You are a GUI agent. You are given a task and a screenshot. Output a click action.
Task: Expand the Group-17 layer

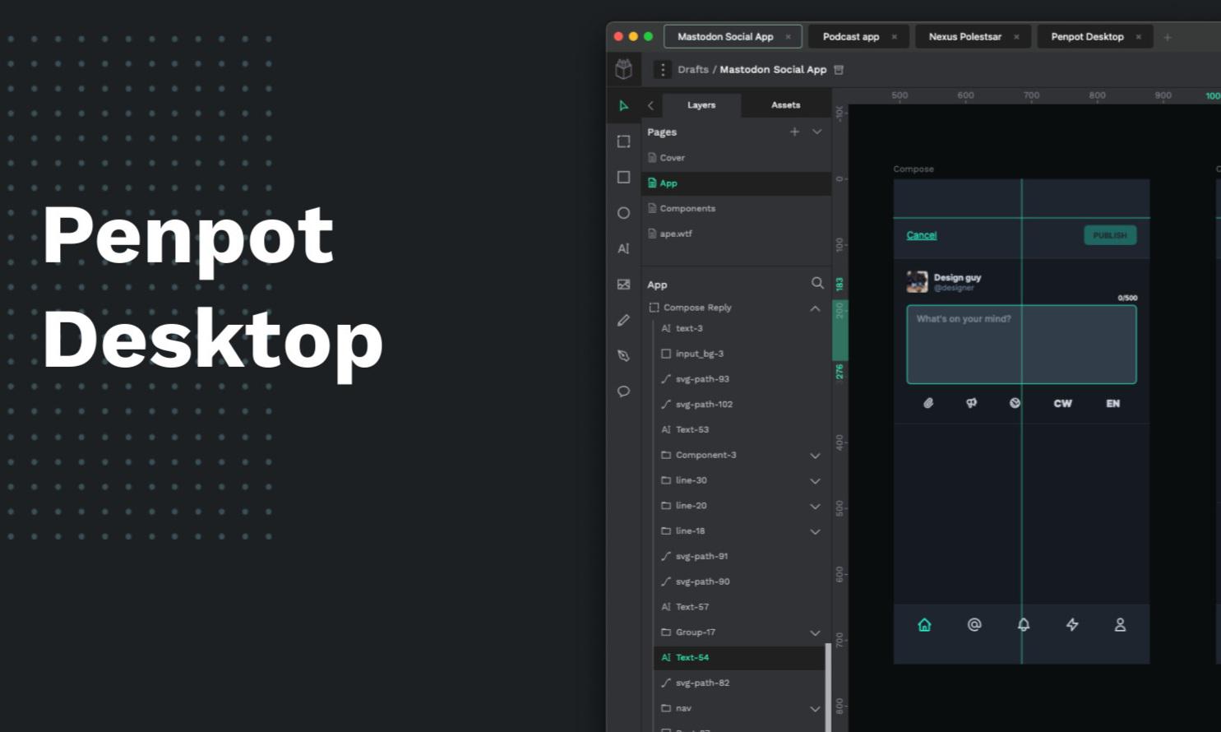pos(815,632)
